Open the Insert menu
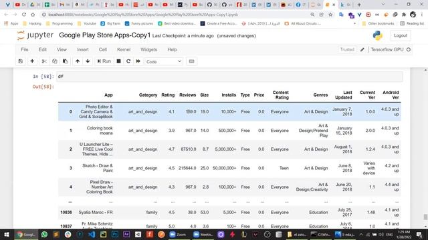 click(x=83, y=49)
